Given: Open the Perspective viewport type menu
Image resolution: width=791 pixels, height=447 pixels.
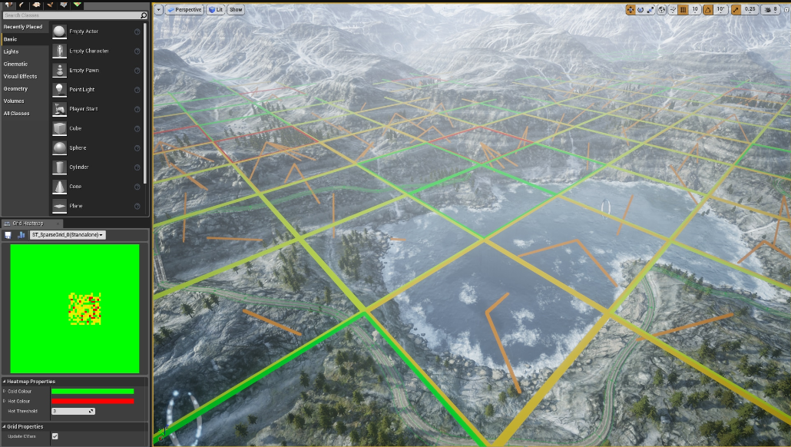Looking at the screenshot, I should coord(184,9).
